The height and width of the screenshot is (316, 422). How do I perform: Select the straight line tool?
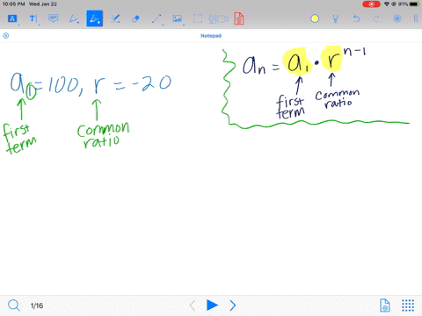tap(156, 18)
